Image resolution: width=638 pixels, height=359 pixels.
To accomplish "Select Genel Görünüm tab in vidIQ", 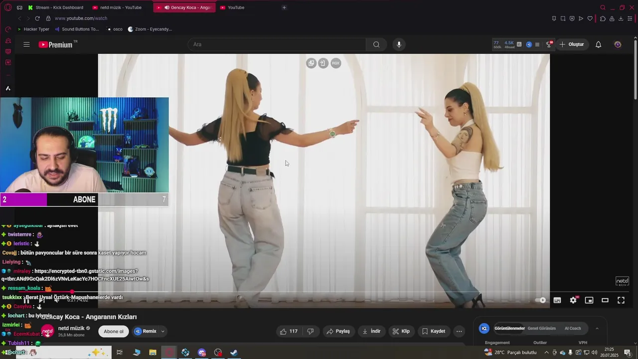I will click(541, 328).
